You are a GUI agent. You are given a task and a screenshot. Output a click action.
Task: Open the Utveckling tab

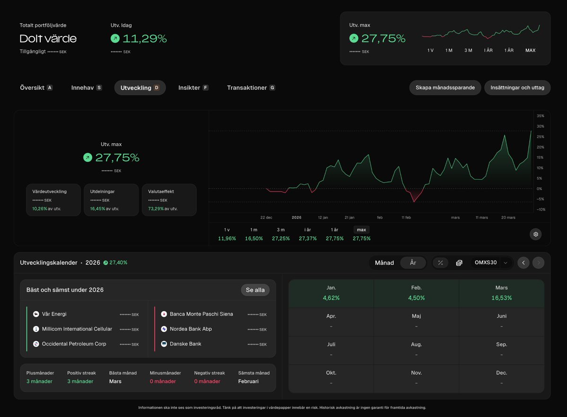pyautogui.click(x=140, y=87)
